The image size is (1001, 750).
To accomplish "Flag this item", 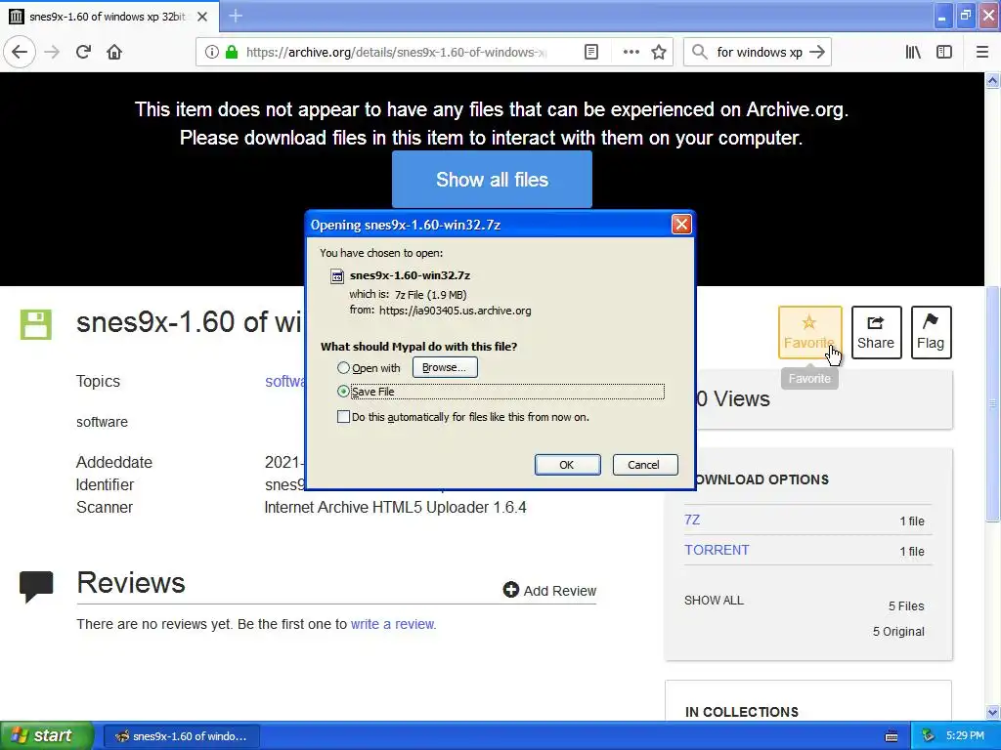I will click(x=931, y=332).
